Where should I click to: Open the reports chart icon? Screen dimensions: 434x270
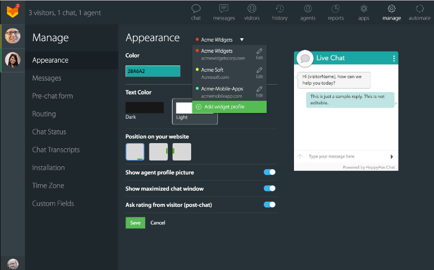(x=336, y=9)
